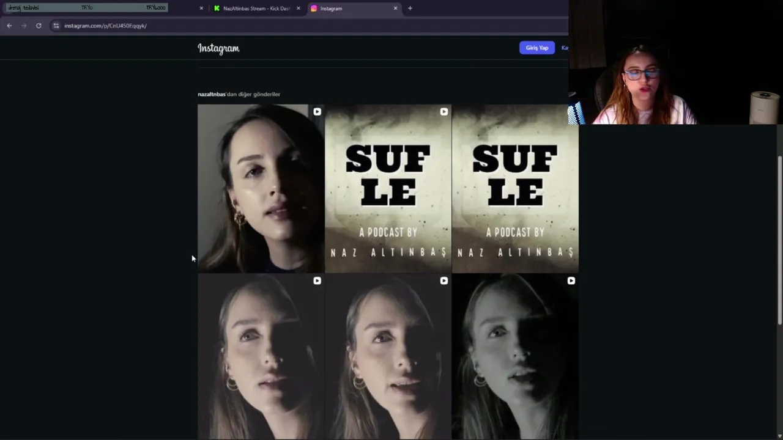The image size is (783, 440).
Task: Switch to the NazAltinbas Stream Kick tab
Action: [257, 9]
